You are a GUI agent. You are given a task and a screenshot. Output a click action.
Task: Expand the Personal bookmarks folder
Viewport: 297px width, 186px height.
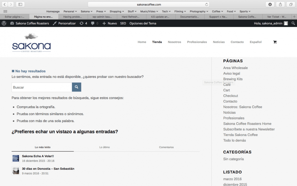coord(70,11)
